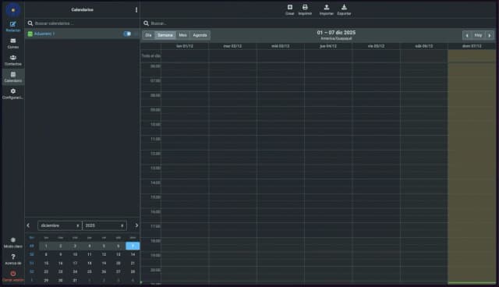This screenshot has height=287, width=499.
Task: Select day 14 in mini calendar
Action: tap(133, 254)
